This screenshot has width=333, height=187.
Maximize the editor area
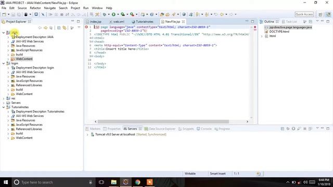click(252, 21)
